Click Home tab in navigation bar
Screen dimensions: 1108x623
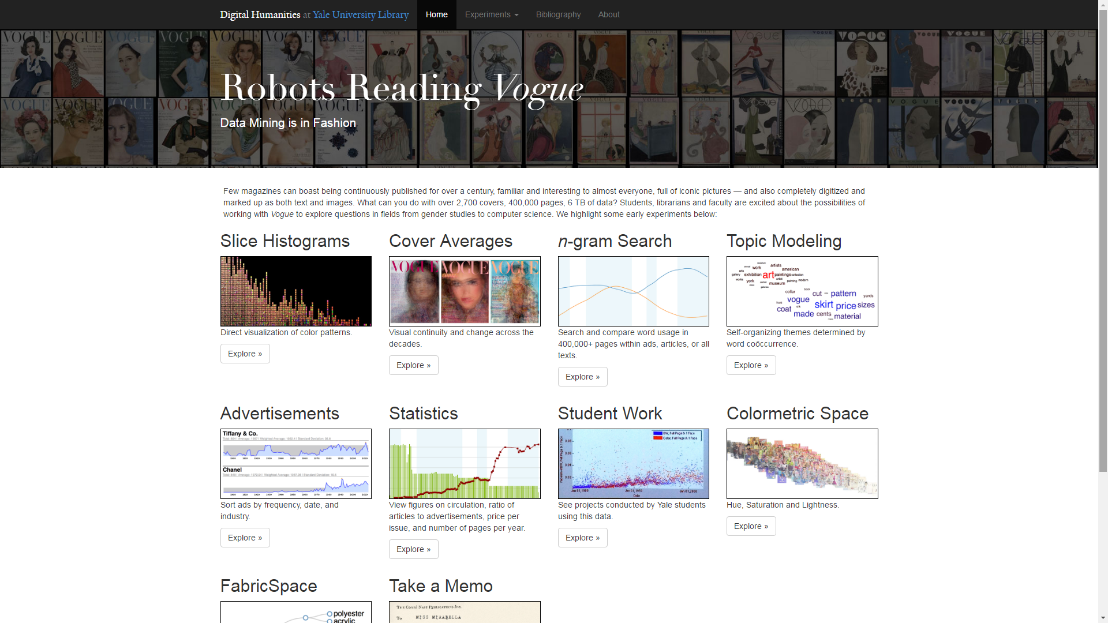tap(437, 14)
